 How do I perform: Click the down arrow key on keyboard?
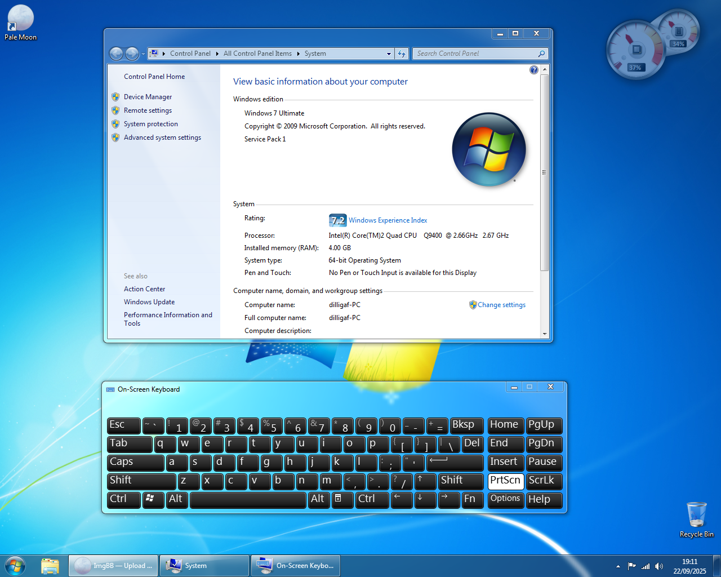tap(425, 500)
